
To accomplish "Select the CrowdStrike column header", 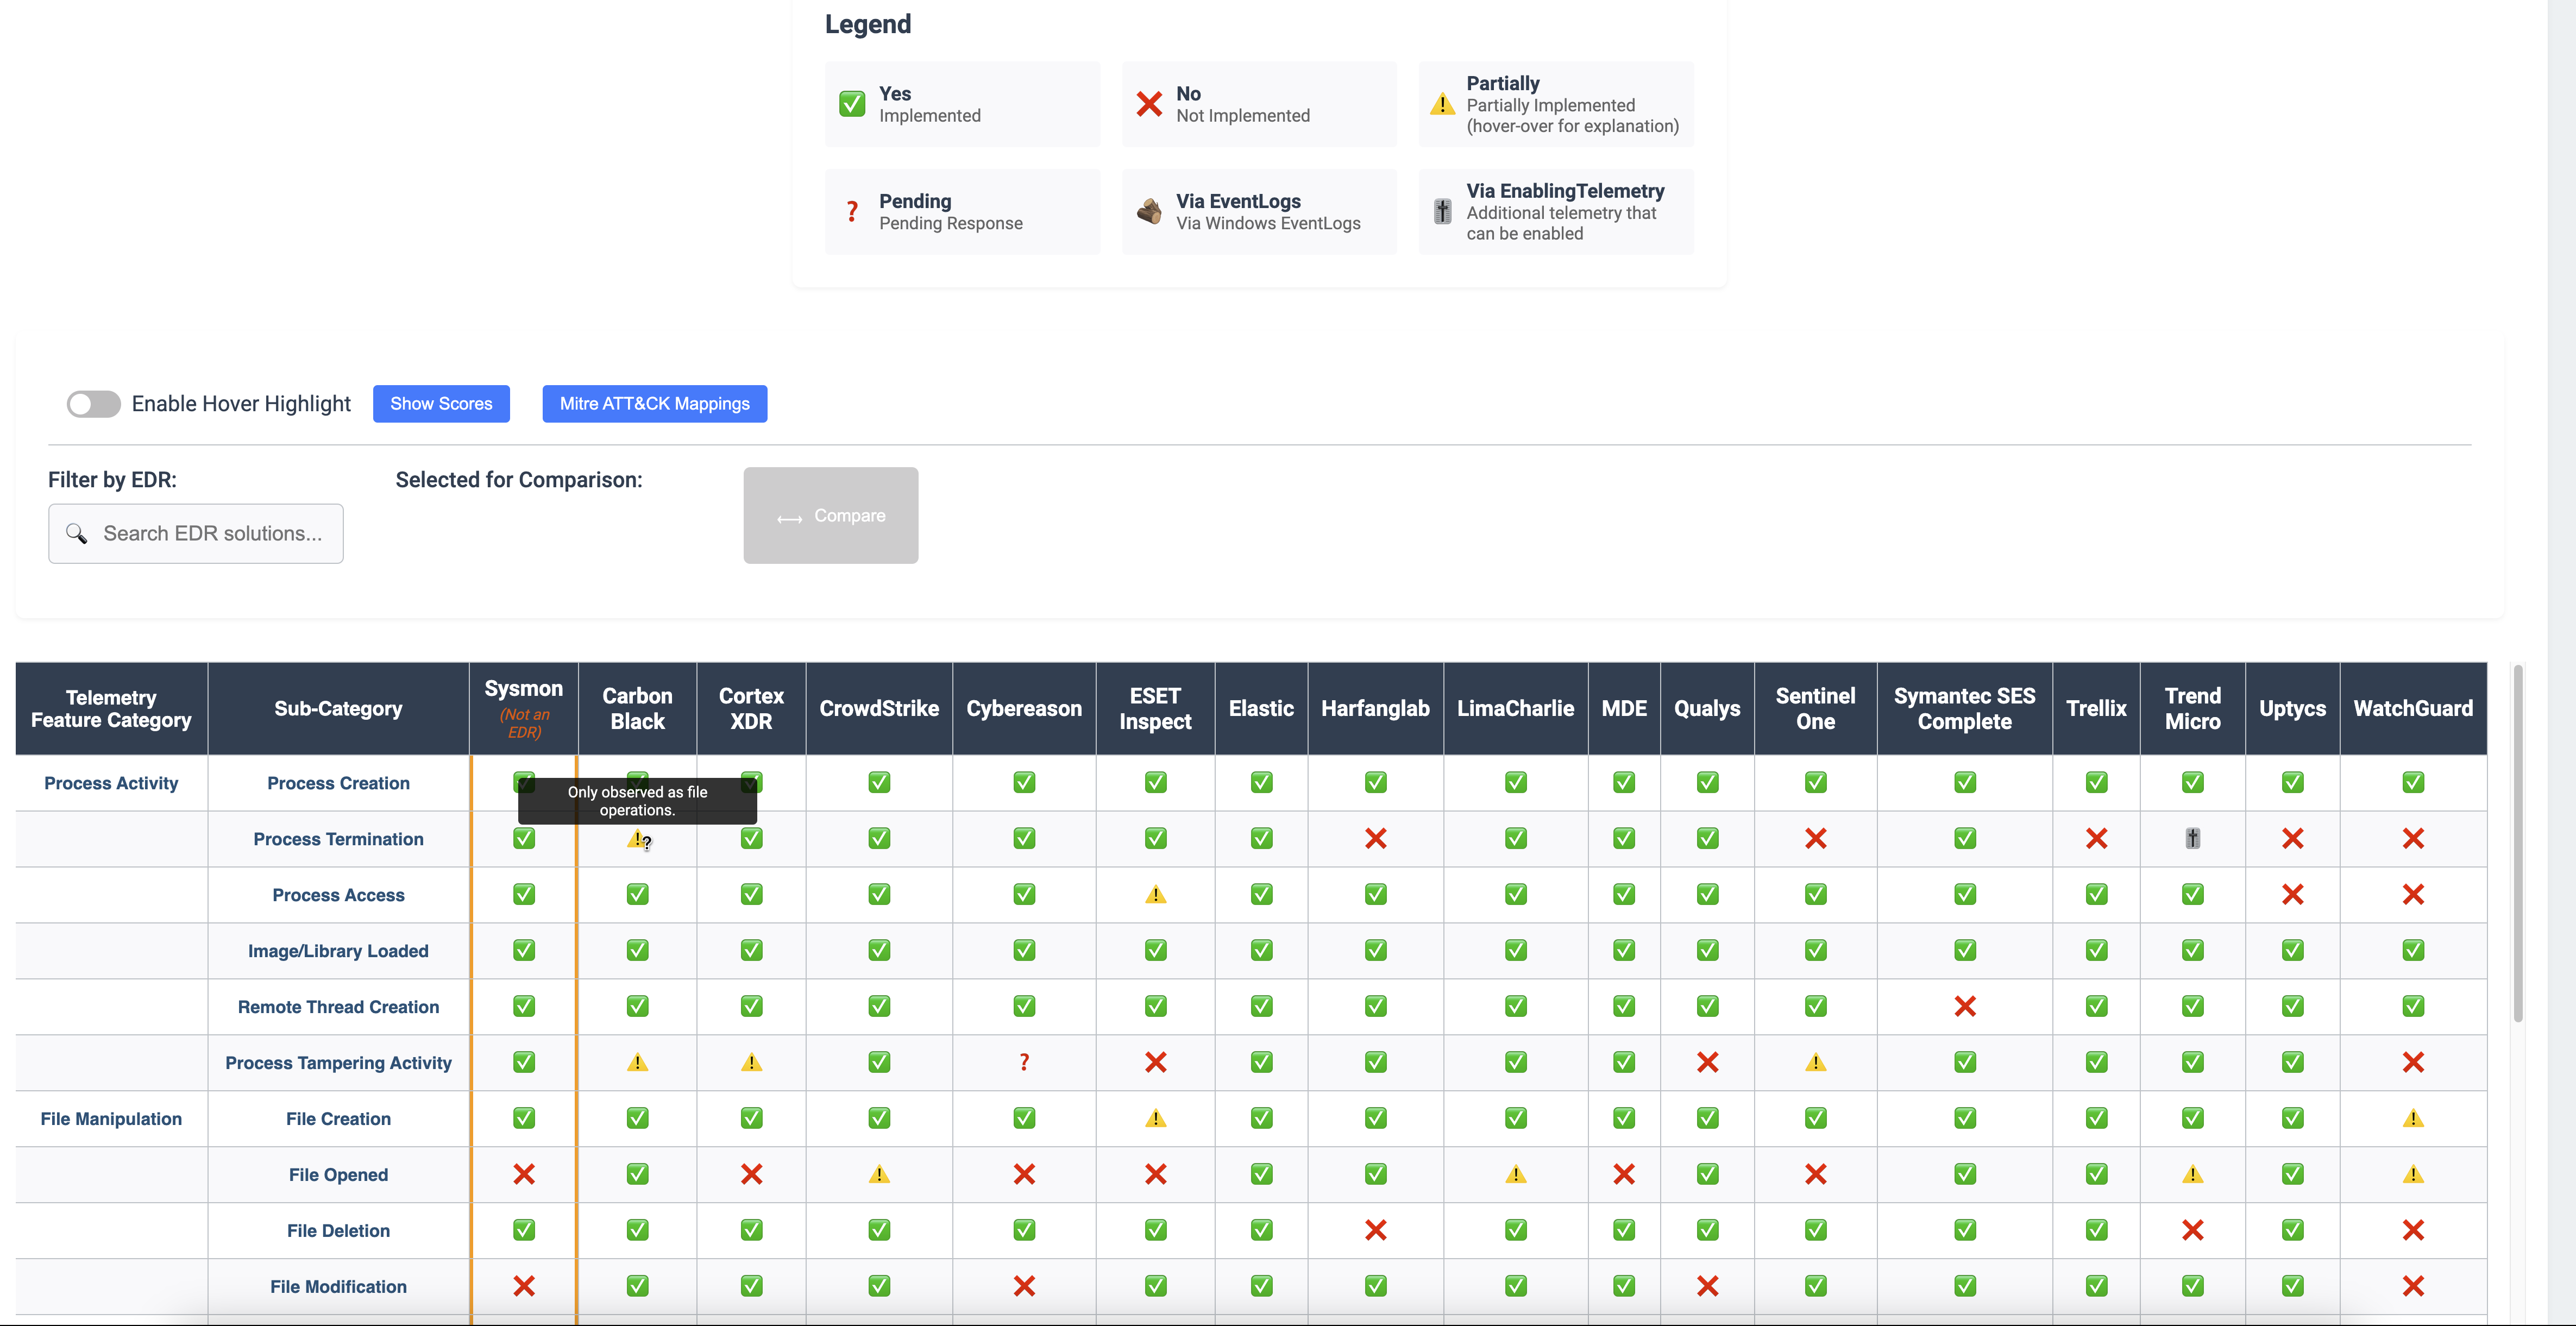I will [x=879, y=708].
